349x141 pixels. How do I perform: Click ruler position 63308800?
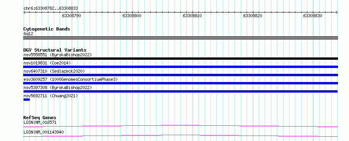pos(132,16)
